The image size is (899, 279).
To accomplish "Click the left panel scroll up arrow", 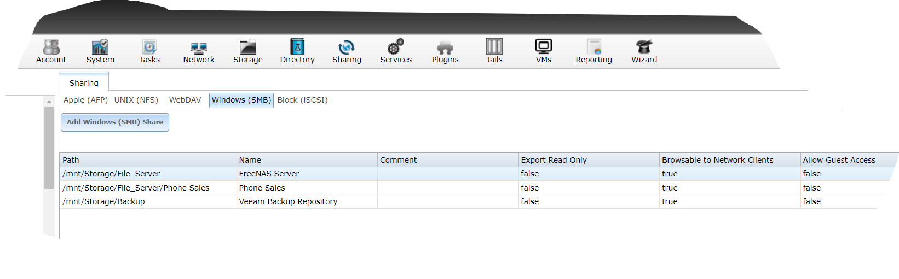I will click(49, 102).
